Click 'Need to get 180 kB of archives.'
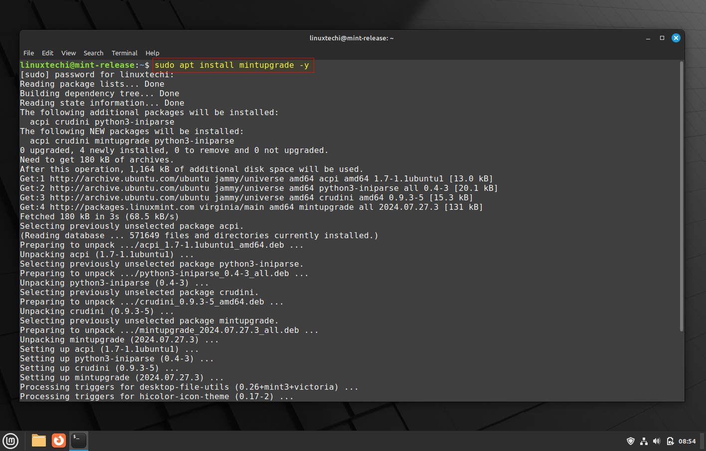Screen dimensions: 706x451 click(x=97, y=160)
